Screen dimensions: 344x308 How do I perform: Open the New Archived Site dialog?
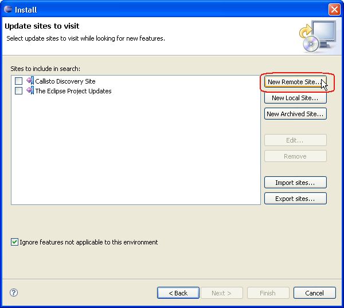click(295, 114)
